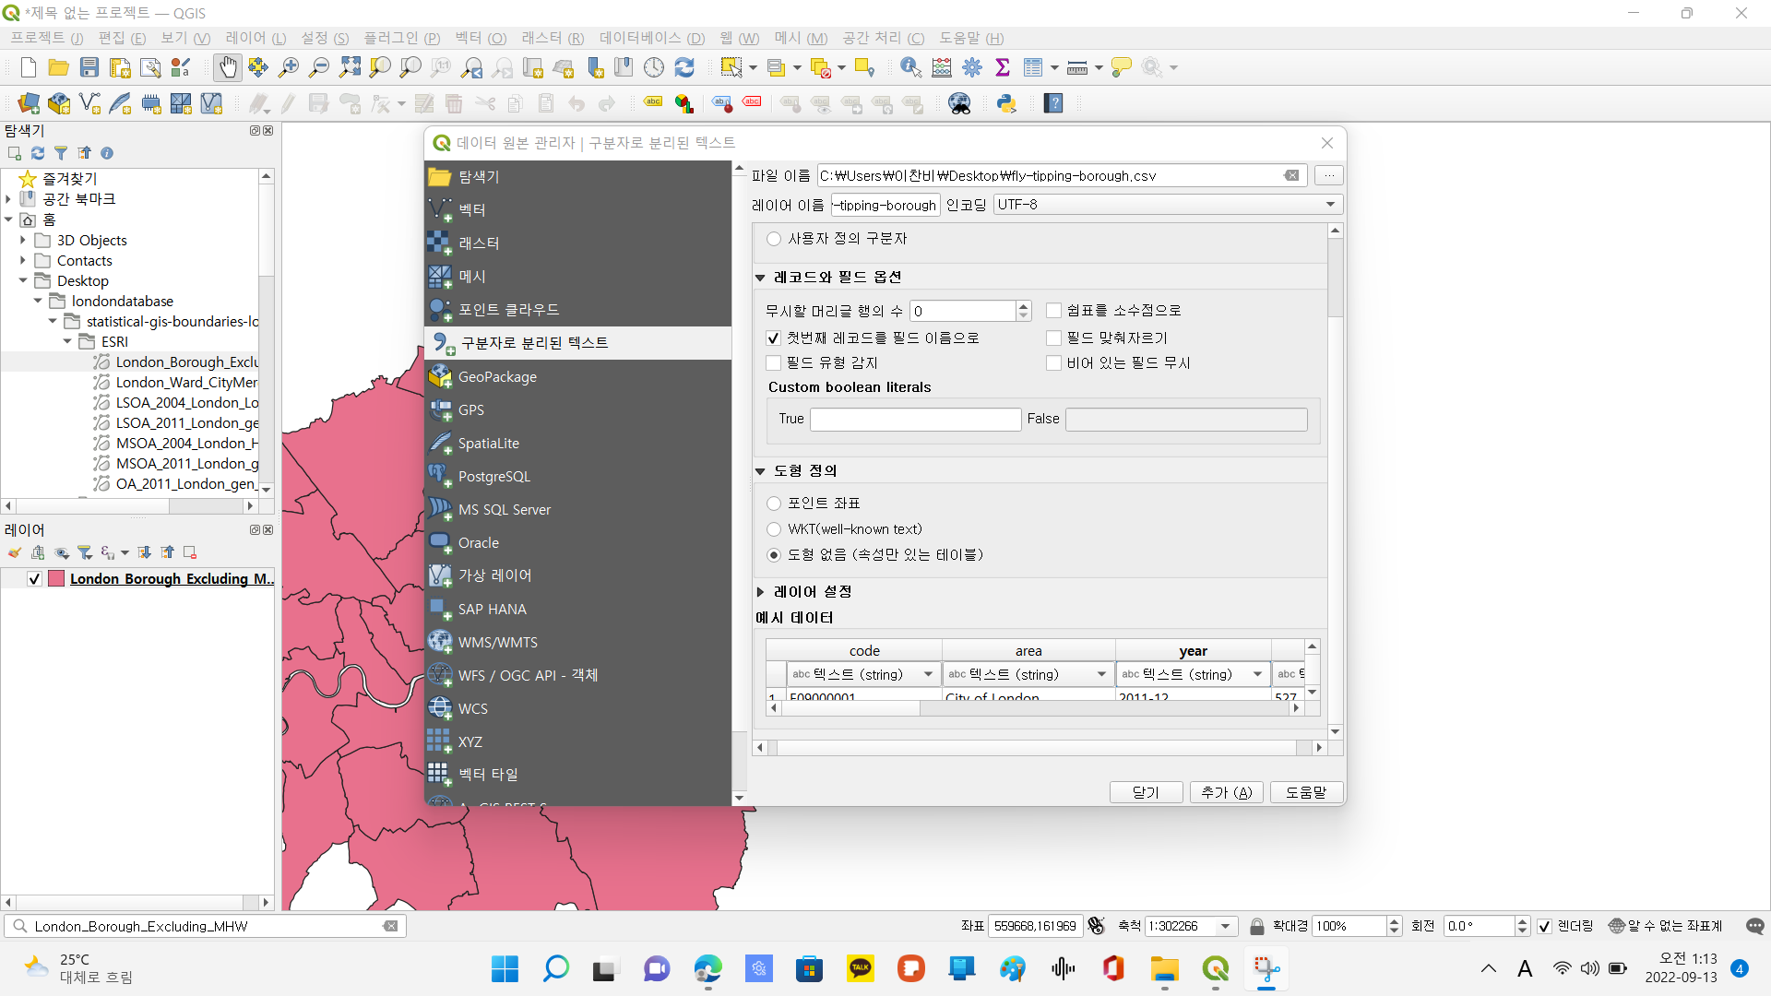Open the Temporal Controller clock icon

click(x=654, y=67)
